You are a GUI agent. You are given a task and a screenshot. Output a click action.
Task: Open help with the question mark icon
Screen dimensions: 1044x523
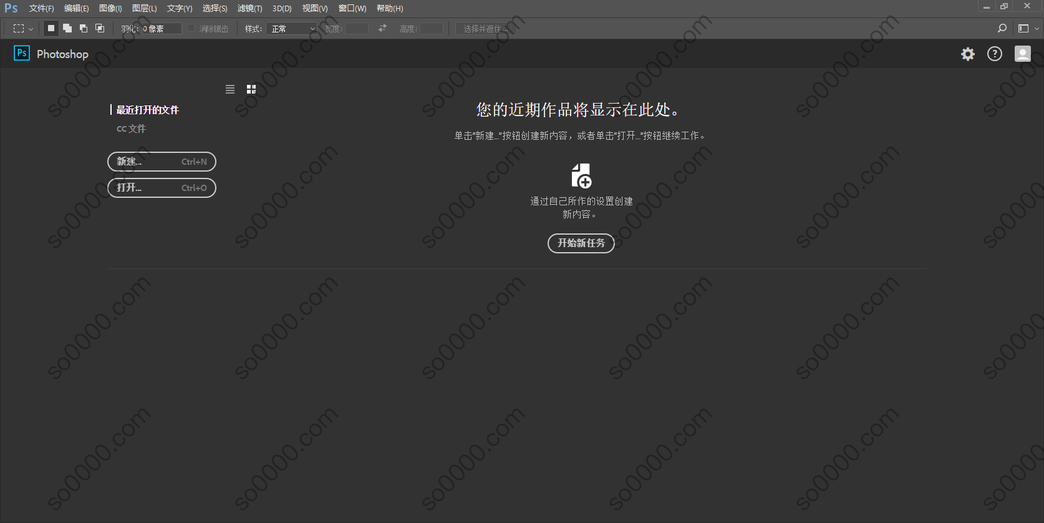(995, 54)
